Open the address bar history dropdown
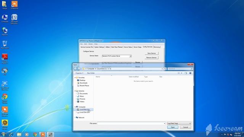 [x=162, y=68]
